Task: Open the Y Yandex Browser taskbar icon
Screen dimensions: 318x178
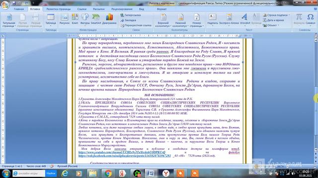Action: click(166, 174)
